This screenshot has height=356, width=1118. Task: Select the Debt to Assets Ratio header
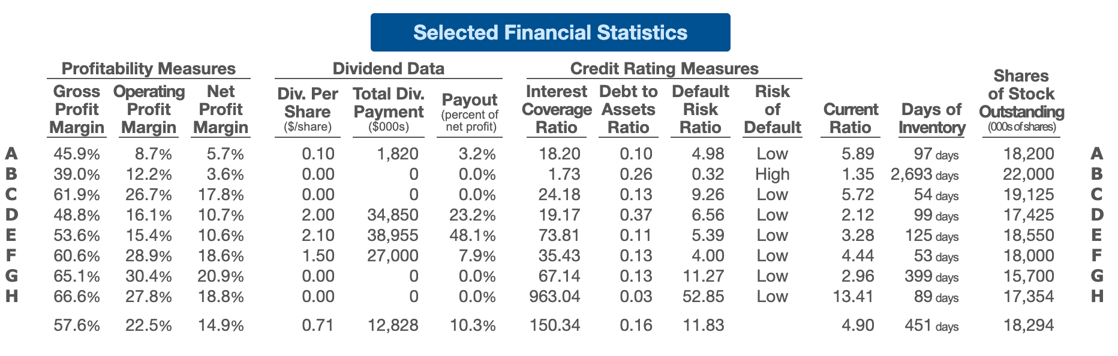tap(629, 110)
